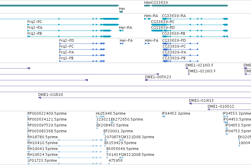
Task: Click the FGM321D08.5prime EST label
Action: [x=136, y=155]
